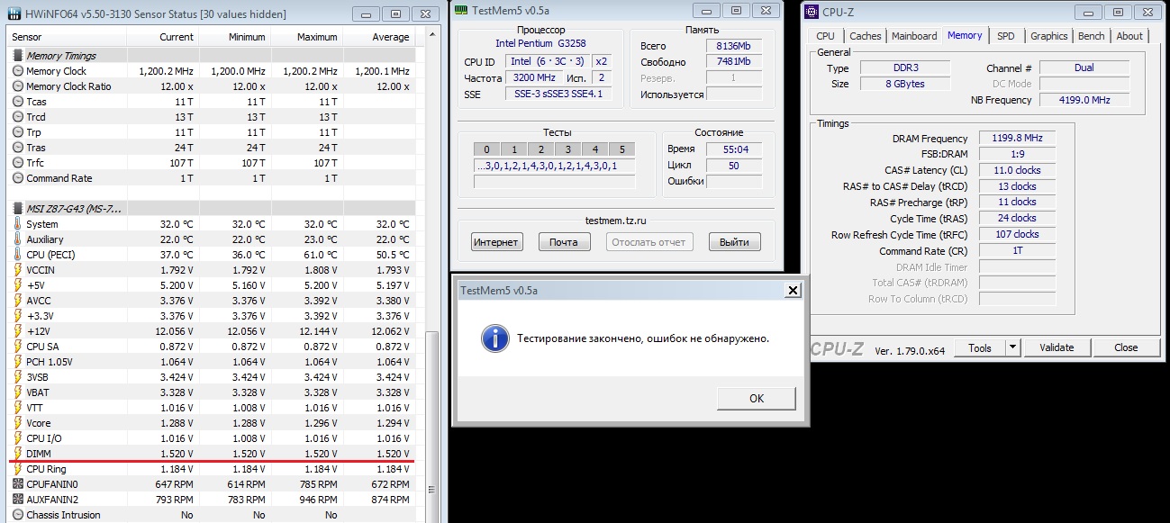1170x523 pixels.
Task: Click Maximum column header in HWiNFO
Action: (307, 37)
